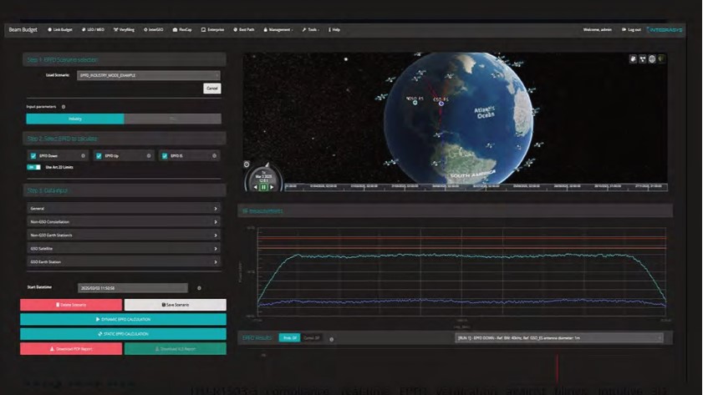Click the info icon next to Start Datetime
This screenshot has height=395, width=703.
coord(198,288)
